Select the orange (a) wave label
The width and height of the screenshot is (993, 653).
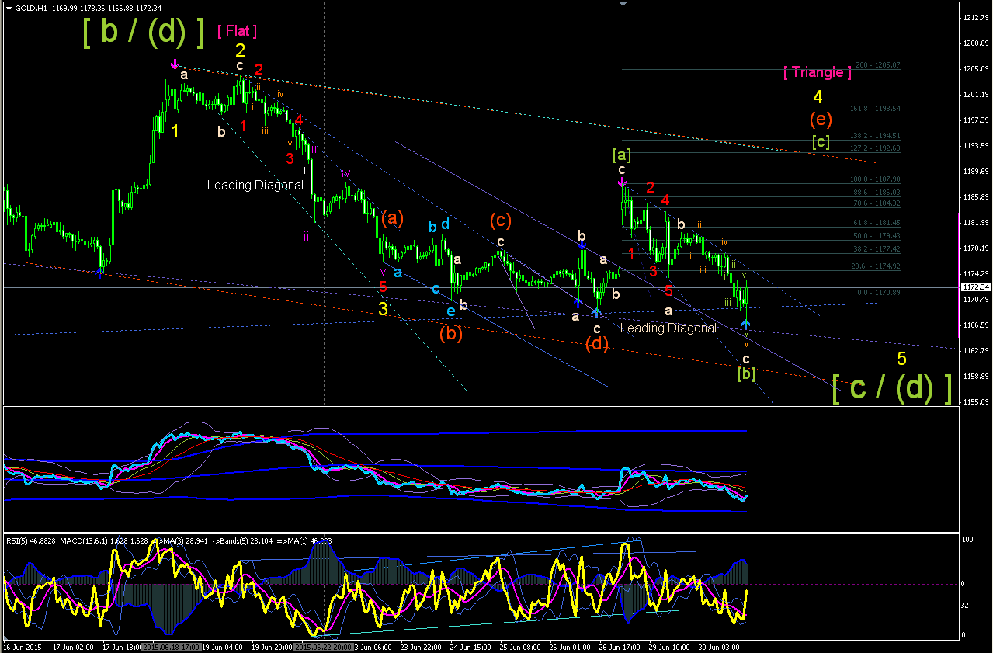tap(392, 217)
